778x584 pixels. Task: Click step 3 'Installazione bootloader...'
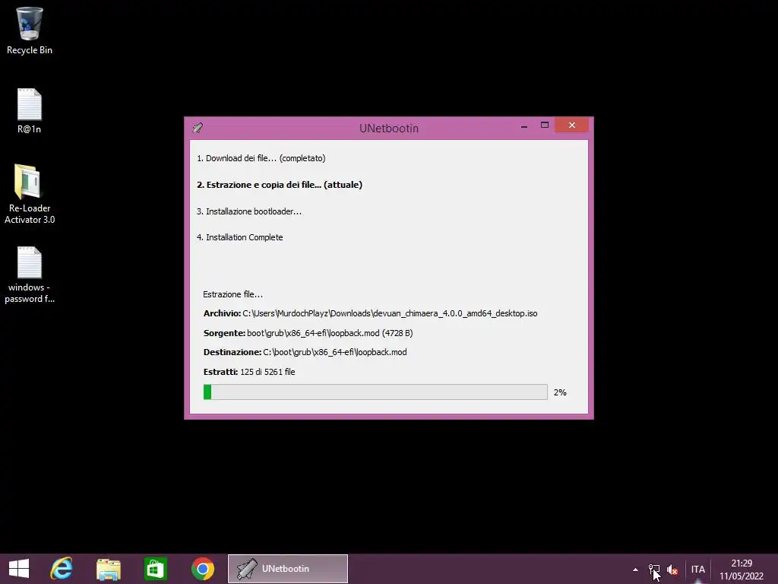pos(249,211)
